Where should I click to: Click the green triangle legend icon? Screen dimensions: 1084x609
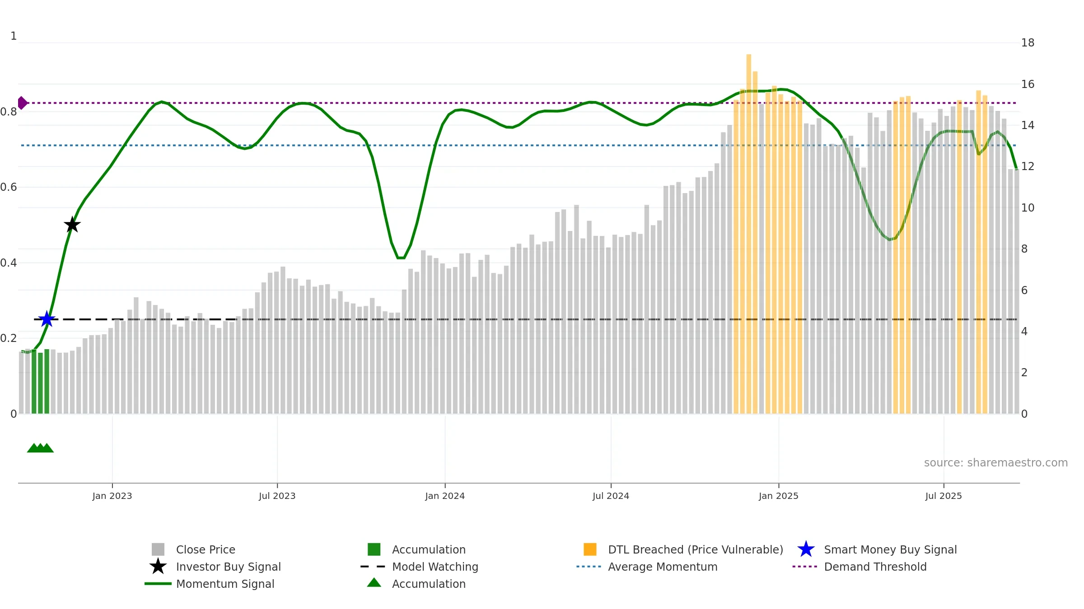point(374,582)
